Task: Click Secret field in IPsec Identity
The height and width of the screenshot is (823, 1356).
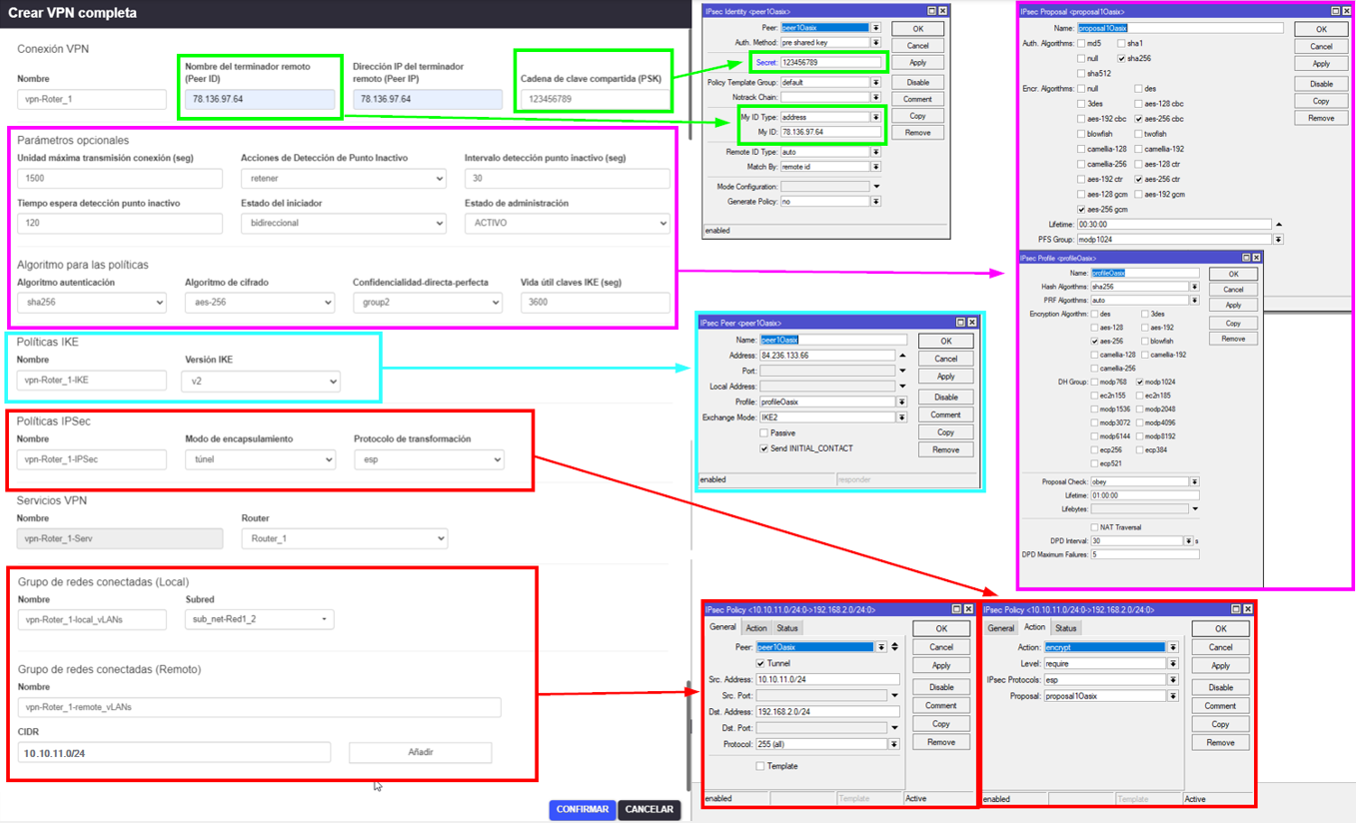Action: click(831, 62)
